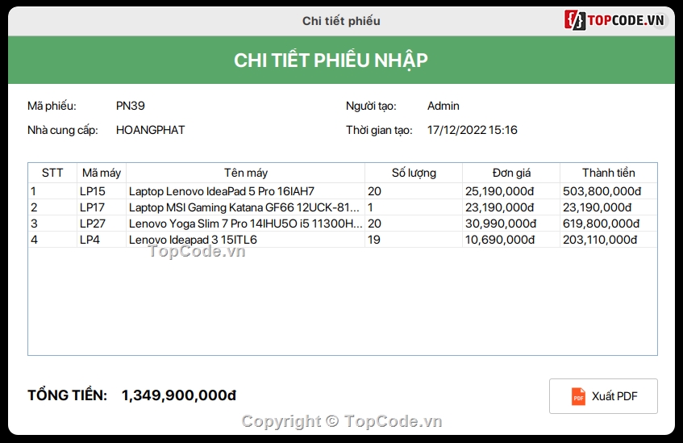
Task: Click the quantity 19 cell
Action: point(414,240)
